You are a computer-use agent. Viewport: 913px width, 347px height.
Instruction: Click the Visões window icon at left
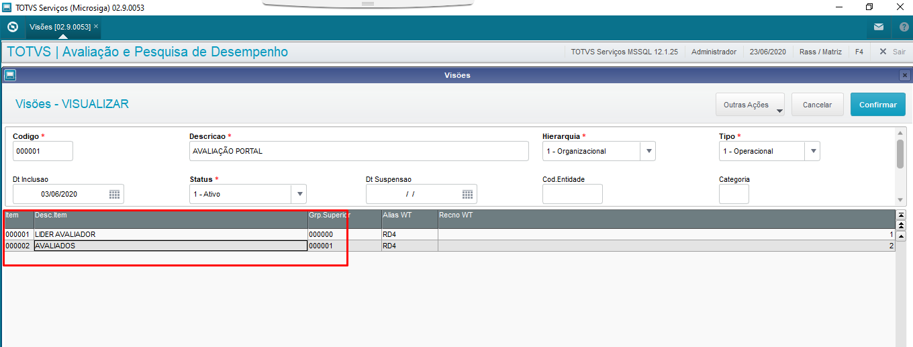9,75
